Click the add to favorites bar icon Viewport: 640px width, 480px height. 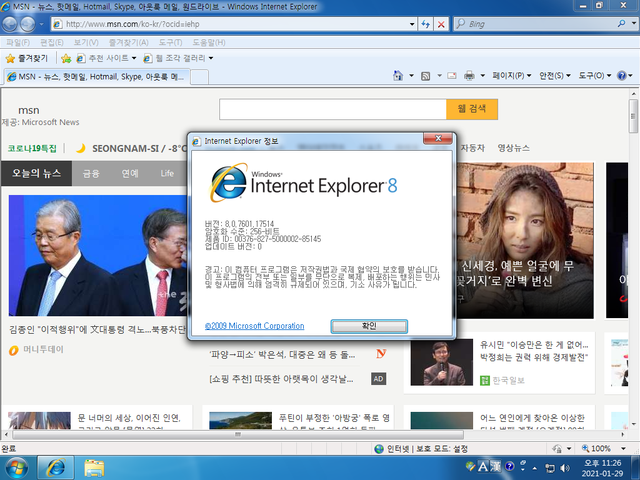(x=66, y=58)
